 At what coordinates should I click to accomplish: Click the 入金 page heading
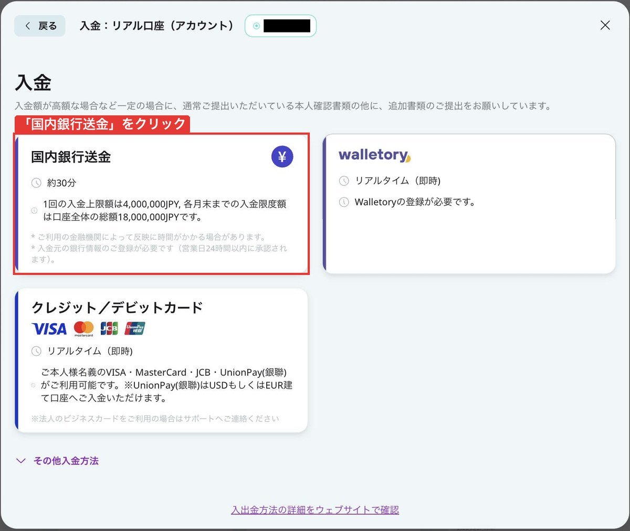pos(34,83)
